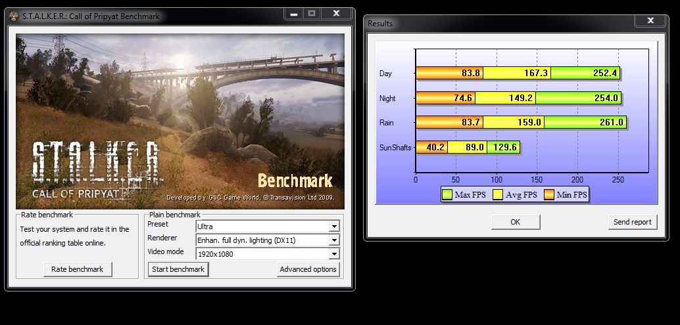Click the Night average FPS value 149.2
The image size is (680, 325).
(520, 98)
